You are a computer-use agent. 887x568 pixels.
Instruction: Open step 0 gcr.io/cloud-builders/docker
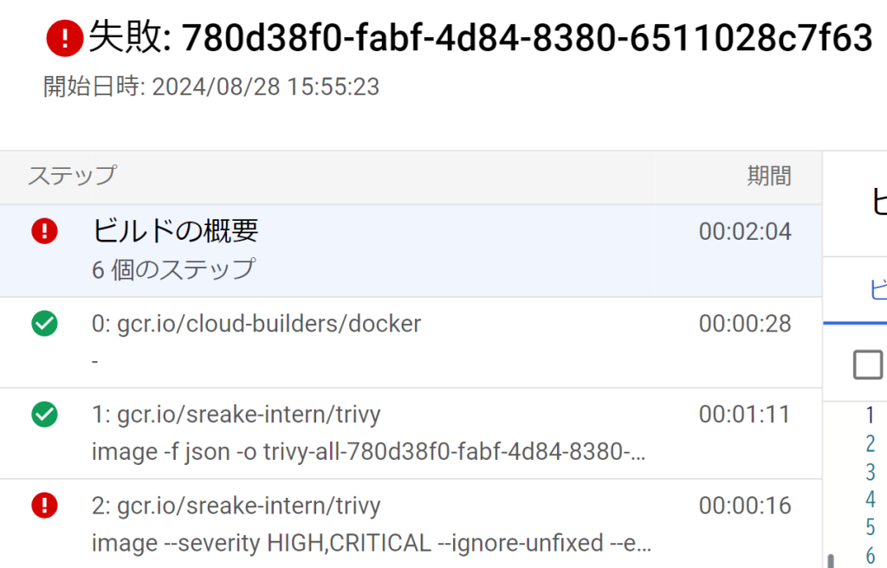coord(256,324)
